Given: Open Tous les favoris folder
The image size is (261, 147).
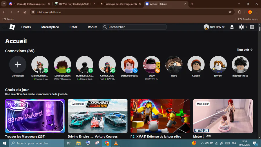Looking at the screenshot, I should [x=248, y=19].
